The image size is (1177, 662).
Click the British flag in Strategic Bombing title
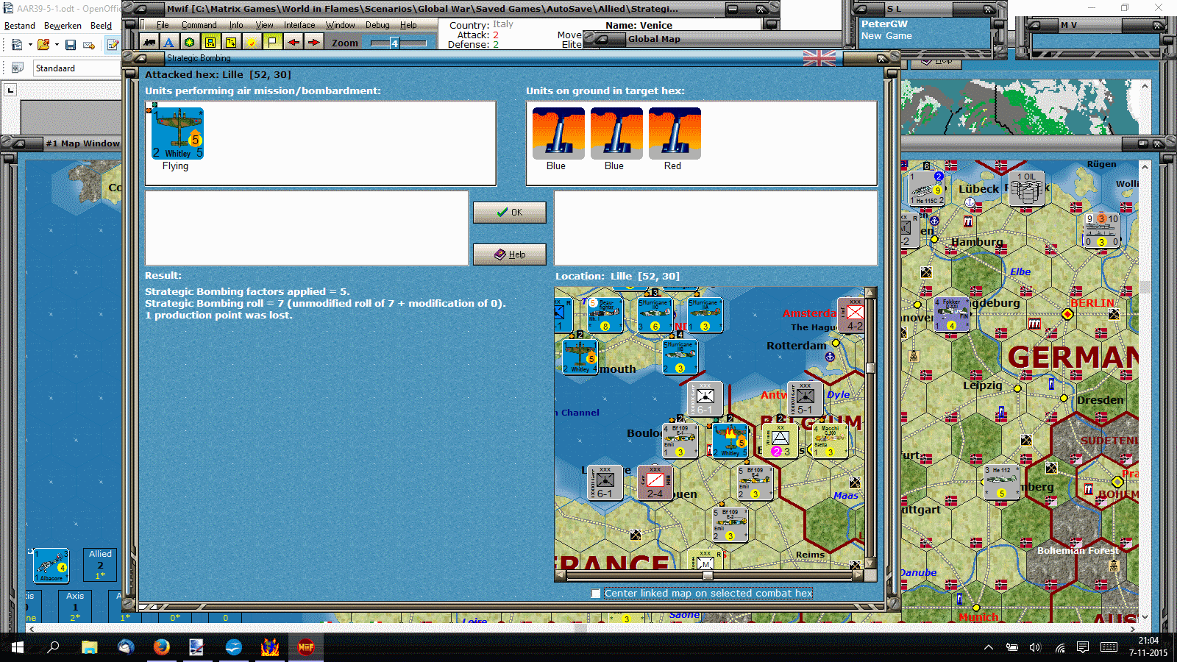[819, 58]
